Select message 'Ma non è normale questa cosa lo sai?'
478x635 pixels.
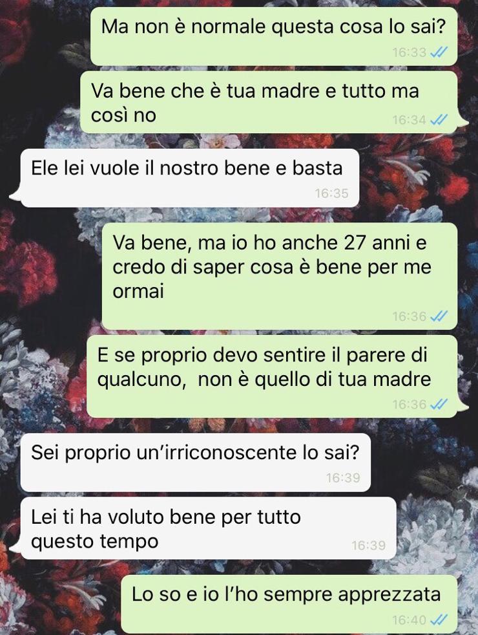pyautogui.click(x=274, y=36)
